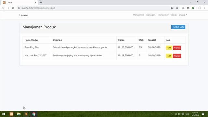208x117 pixels.
Task: Click the price Rp 18,500,000
Action: (x=126, y=56)
